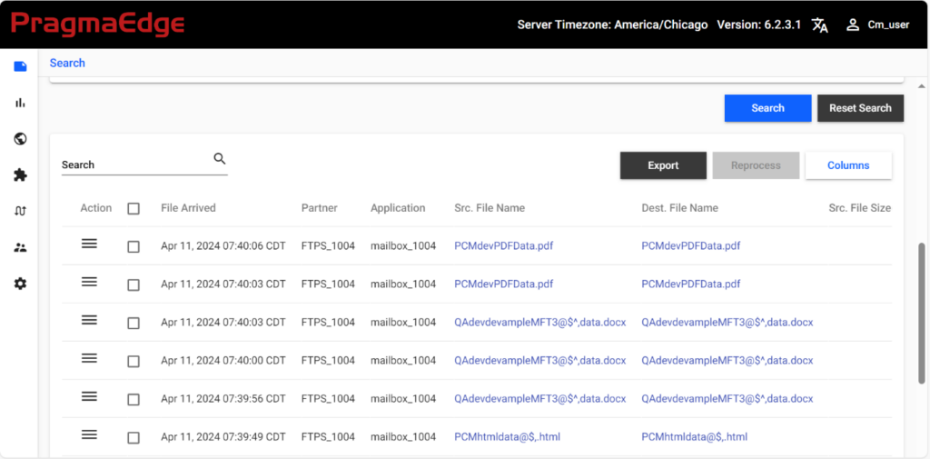Check the 07:39:49 CDT row checkbox
Viewport: 930px width, 459px height.
tap(134, 437)
